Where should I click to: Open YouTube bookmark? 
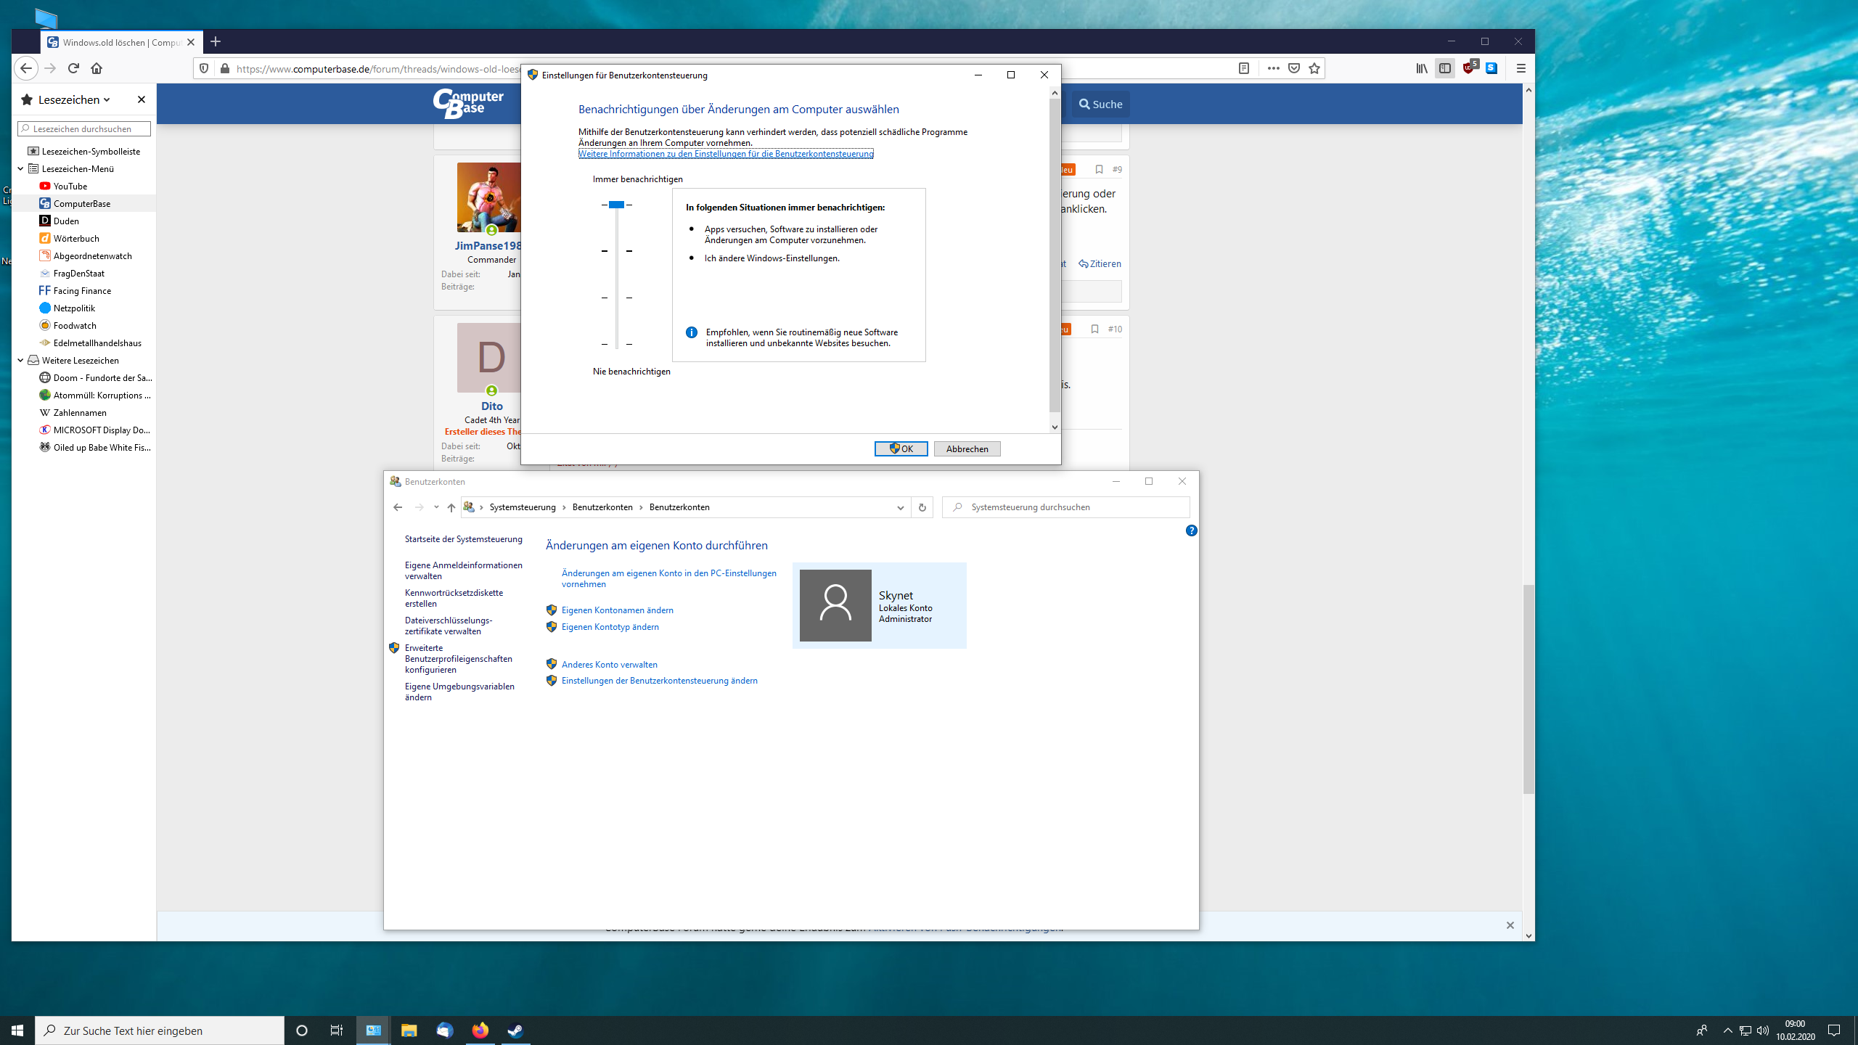[x=70, y=187]
